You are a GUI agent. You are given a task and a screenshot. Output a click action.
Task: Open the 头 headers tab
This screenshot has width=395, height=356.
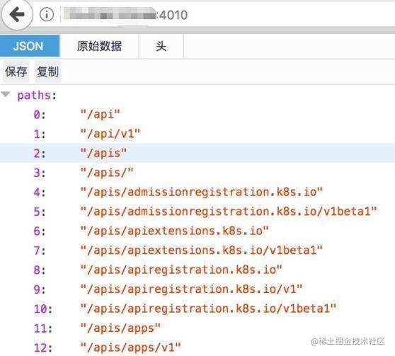tap(161, 46)
